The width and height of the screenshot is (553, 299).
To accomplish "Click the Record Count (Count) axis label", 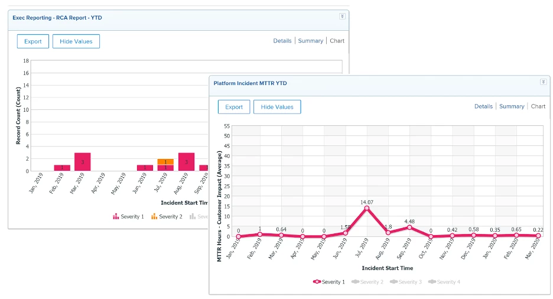I will pos(18,116).
